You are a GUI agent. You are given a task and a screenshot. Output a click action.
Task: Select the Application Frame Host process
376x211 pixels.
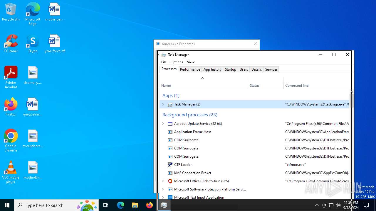255,132
